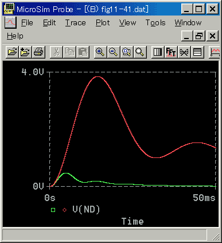Click the Zoom Out magnifier icon

click(x=114, y=52)
